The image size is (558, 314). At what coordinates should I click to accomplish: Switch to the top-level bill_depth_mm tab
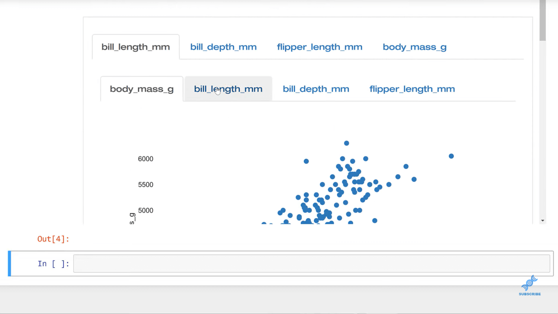coord(223,47)
